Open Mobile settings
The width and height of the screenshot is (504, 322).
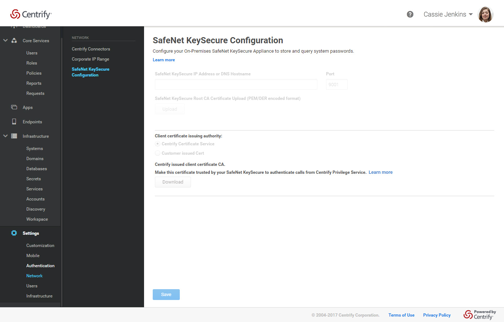tap(33, 256)
